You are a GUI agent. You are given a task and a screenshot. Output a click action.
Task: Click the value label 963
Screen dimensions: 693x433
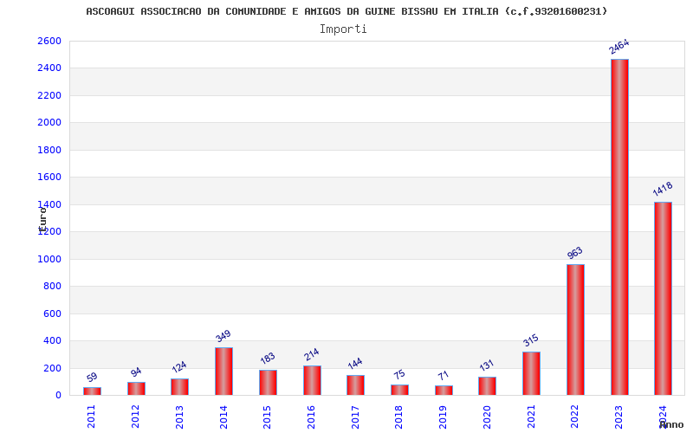pyautogui.click(x=575, y=253)
